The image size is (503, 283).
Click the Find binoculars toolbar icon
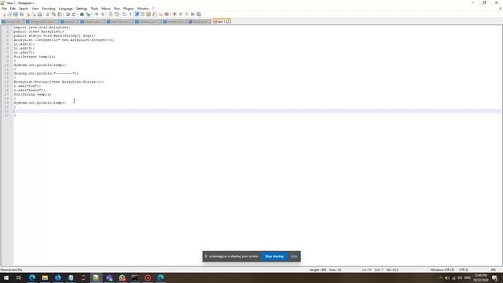coord(82,14)
